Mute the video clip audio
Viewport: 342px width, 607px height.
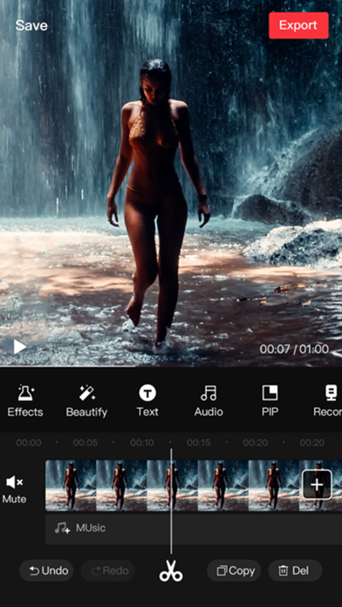[14, 489]
